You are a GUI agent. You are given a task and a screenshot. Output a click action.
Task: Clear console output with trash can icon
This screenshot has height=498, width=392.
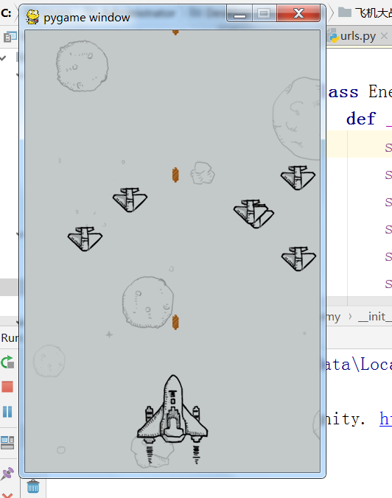(x=33, y=486)
